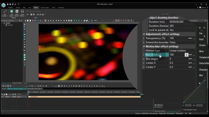The image size is (209, 117).
Task: Click the zoom-in plus icon in timeline toolbar
Action: pyautogui.click(x=3, y=86)
